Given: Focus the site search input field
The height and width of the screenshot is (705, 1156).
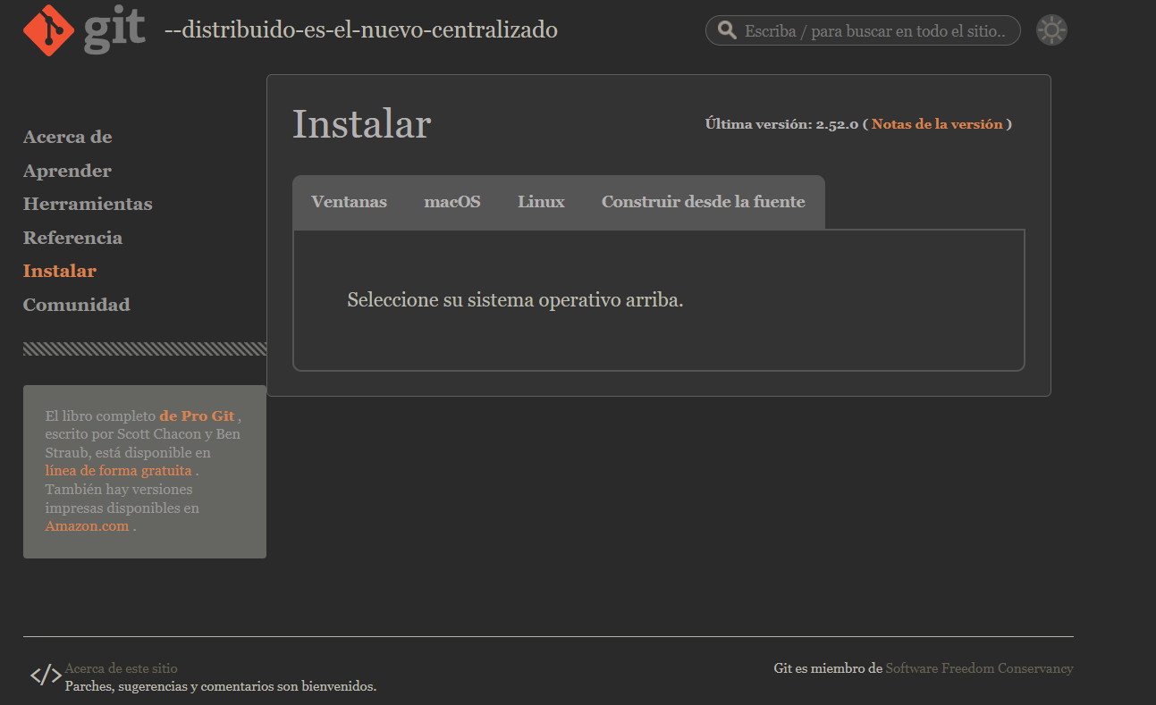Looking at the screenshot, I should 863,30.
